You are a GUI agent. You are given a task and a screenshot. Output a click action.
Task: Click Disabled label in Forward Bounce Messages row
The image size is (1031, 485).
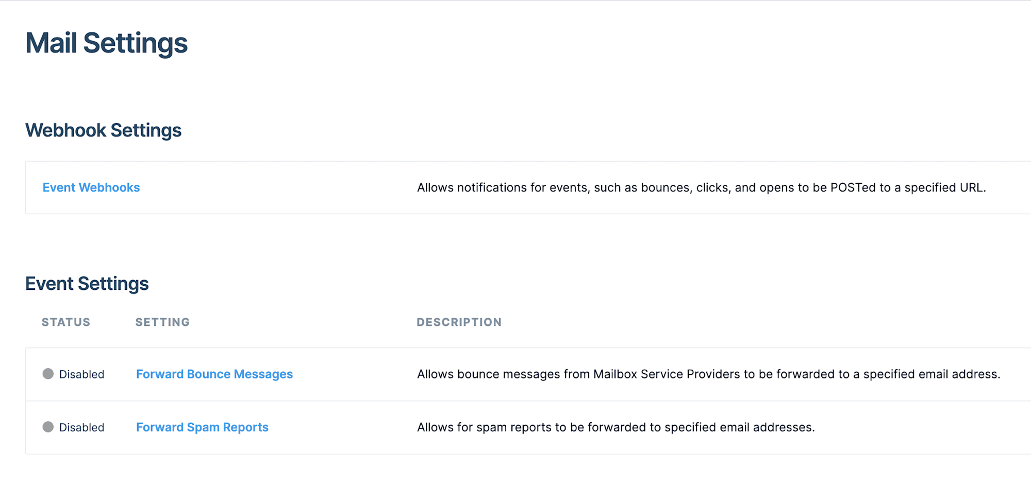point(81,374)
